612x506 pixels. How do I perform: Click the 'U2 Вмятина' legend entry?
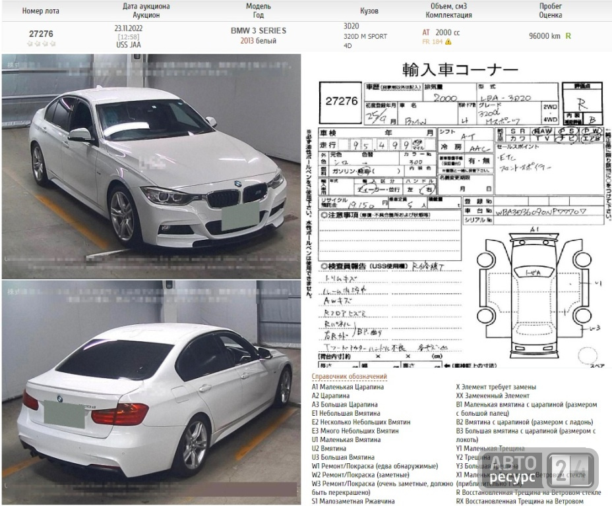[329, 448]
